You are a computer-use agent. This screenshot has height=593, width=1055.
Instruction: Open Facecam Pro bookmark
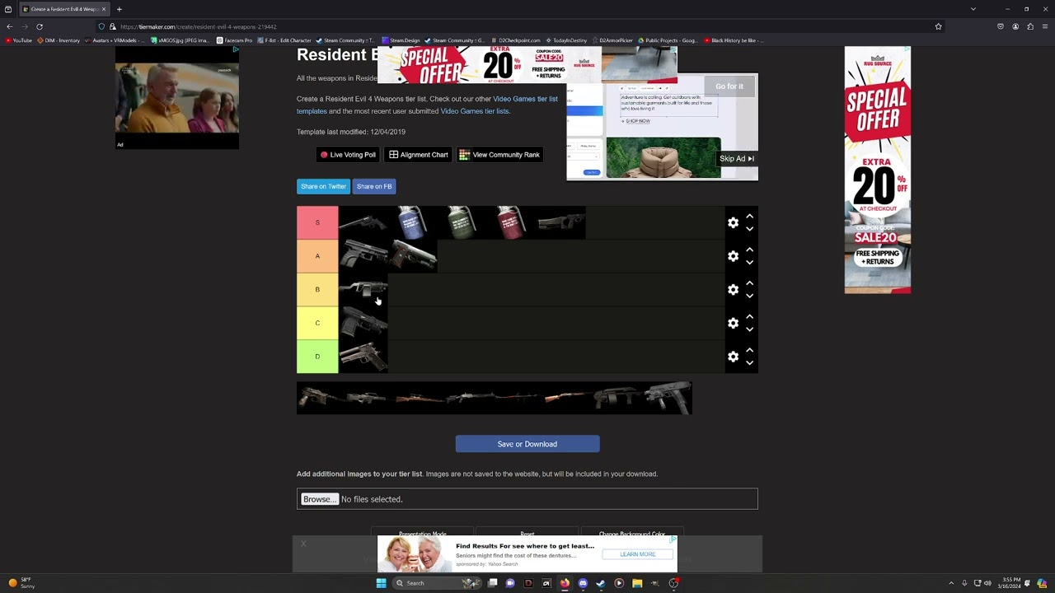235,40
